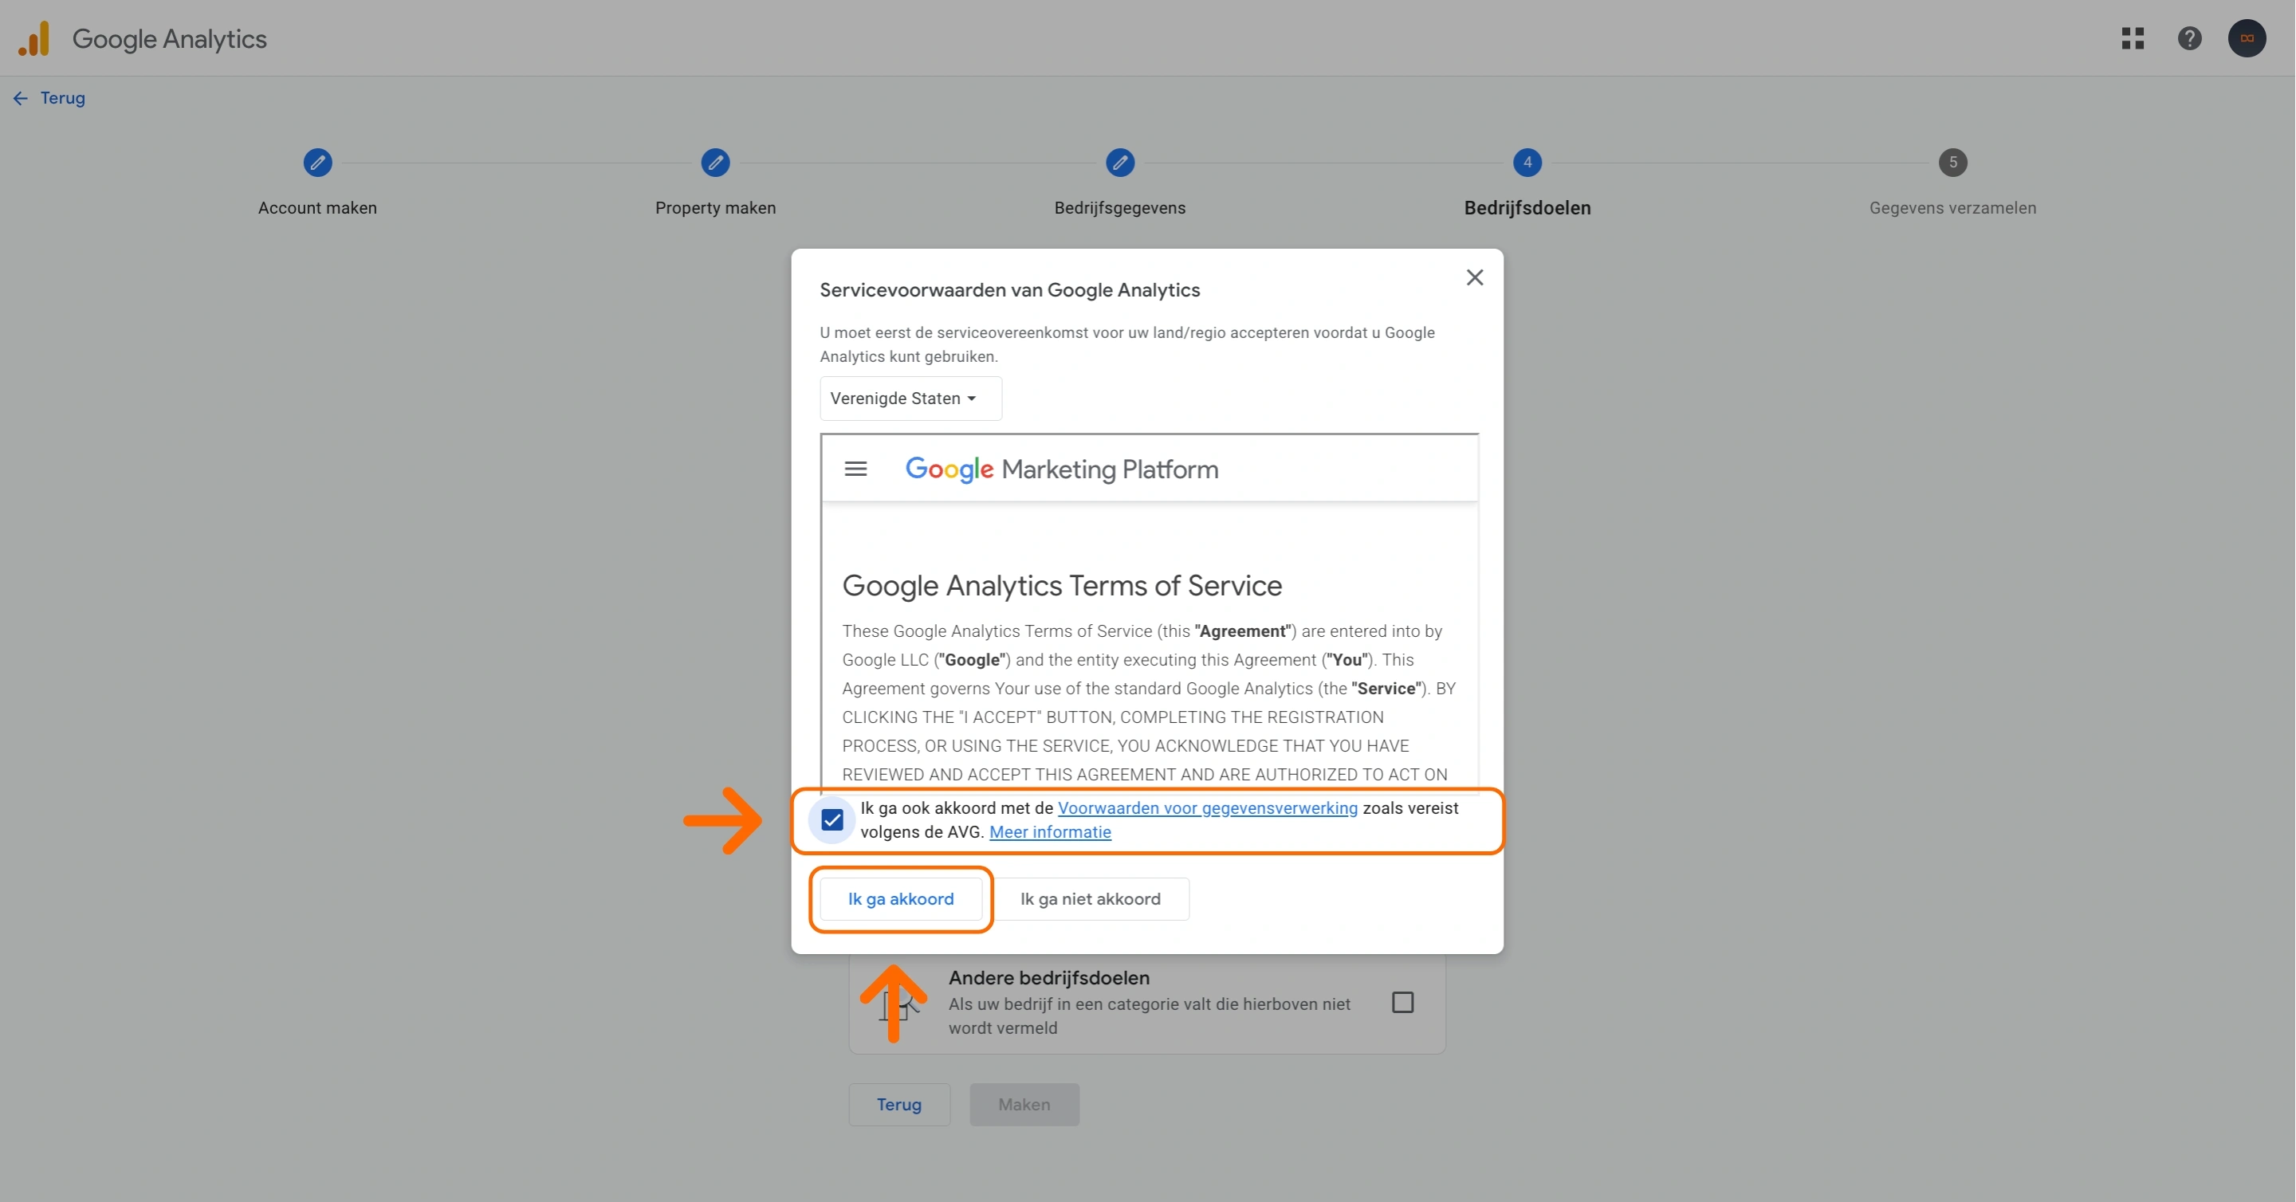Click the Google Analytics logo icon
The height and width of the screenshot is (1202, 2296).
(33, 38)
